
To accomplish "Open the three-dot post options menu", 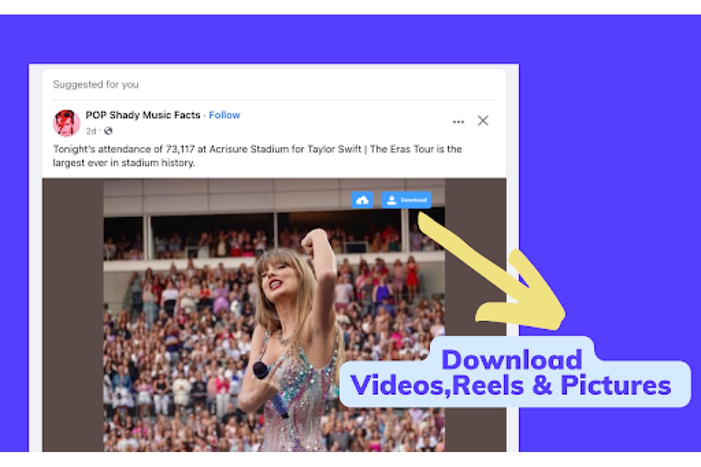I will [458, 121].
